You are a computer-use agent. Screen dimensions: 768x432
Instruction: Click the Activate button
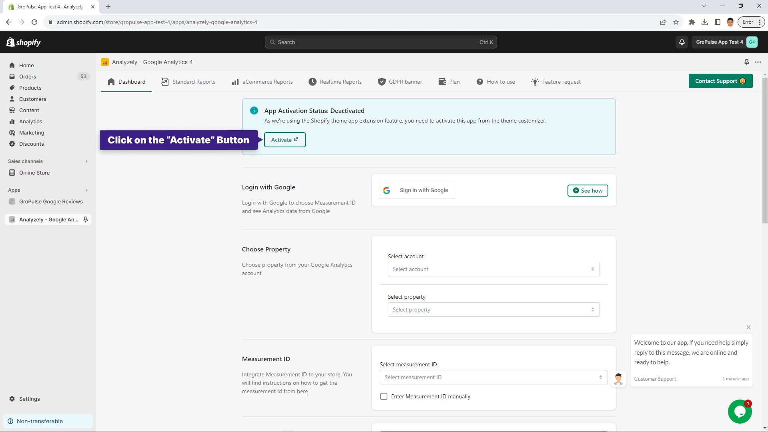click(x=285, y=140)
